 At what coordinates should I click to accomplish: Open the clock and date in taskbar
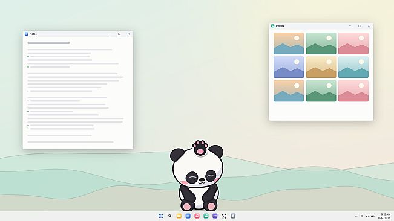coord(385,216)
